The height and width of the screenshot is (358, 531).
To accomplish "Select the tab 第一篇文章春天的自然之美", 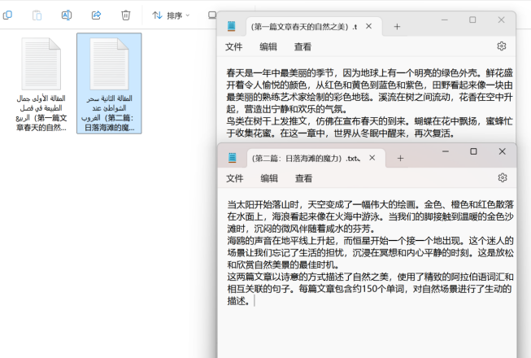I will [x=304, y=27].
